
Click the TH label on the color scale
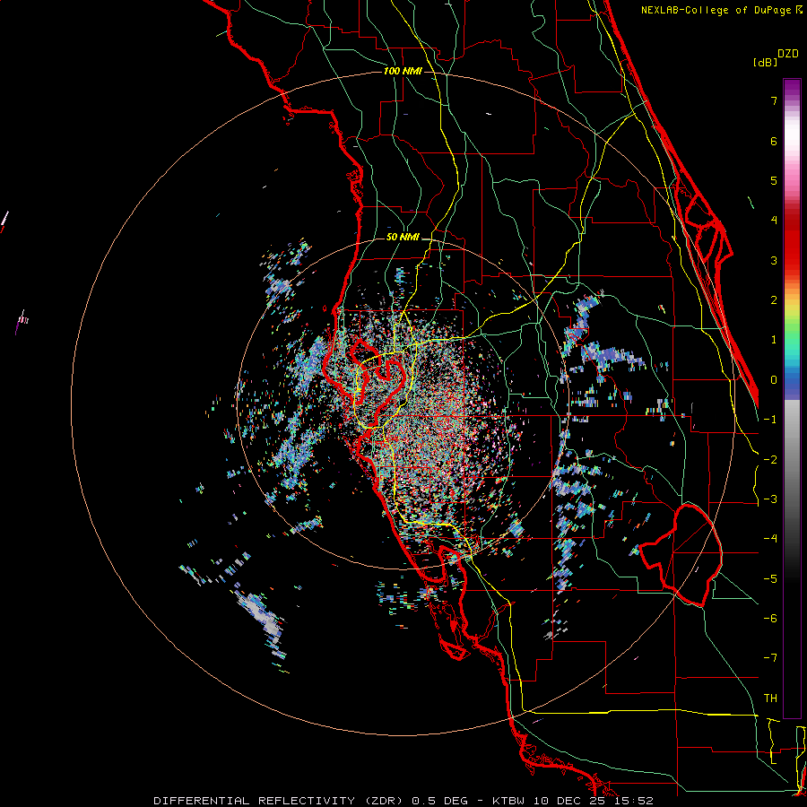pos(770,699)
